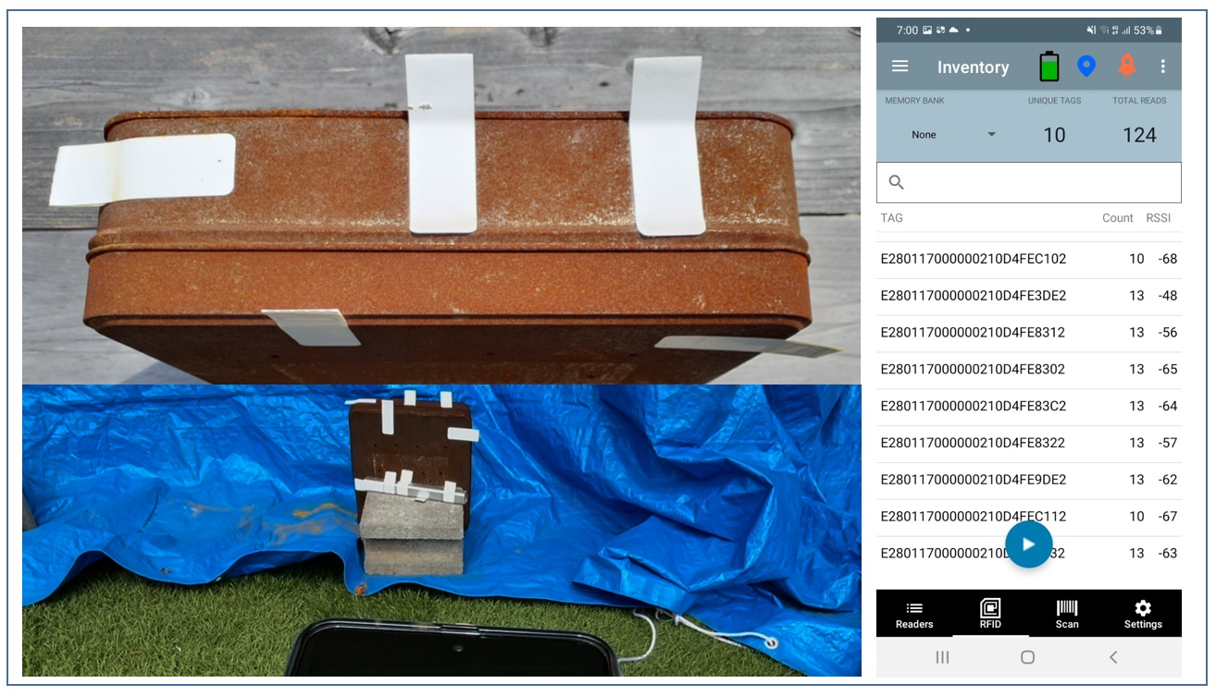Switch to the Readers tab
1216x696 pixels.
tap(914, 614)
